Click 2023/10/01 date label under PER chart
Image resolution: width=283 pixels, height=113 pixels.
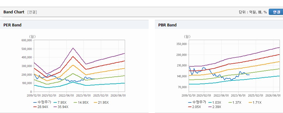84,95
